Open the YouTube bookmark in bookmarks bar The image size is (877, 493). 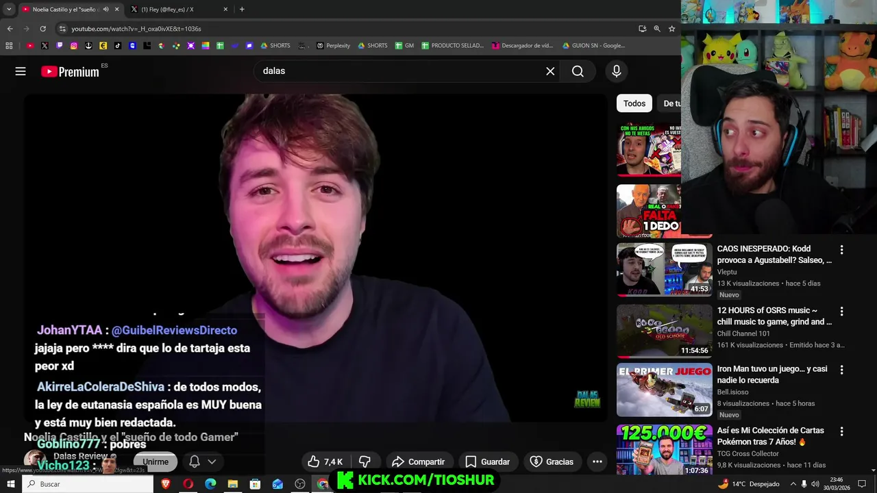[29, 46]
